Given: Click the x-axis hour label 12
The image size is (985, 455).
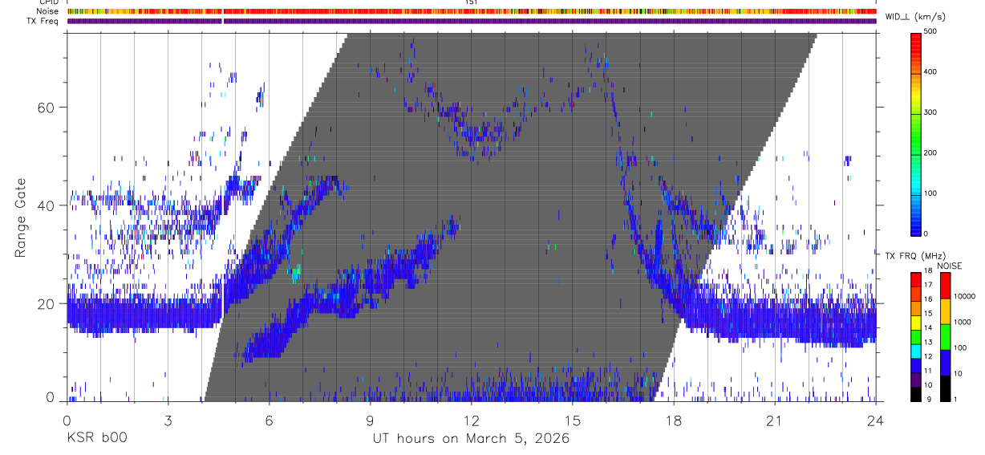Looking at the screenshot, I should [x=471, y=420].
